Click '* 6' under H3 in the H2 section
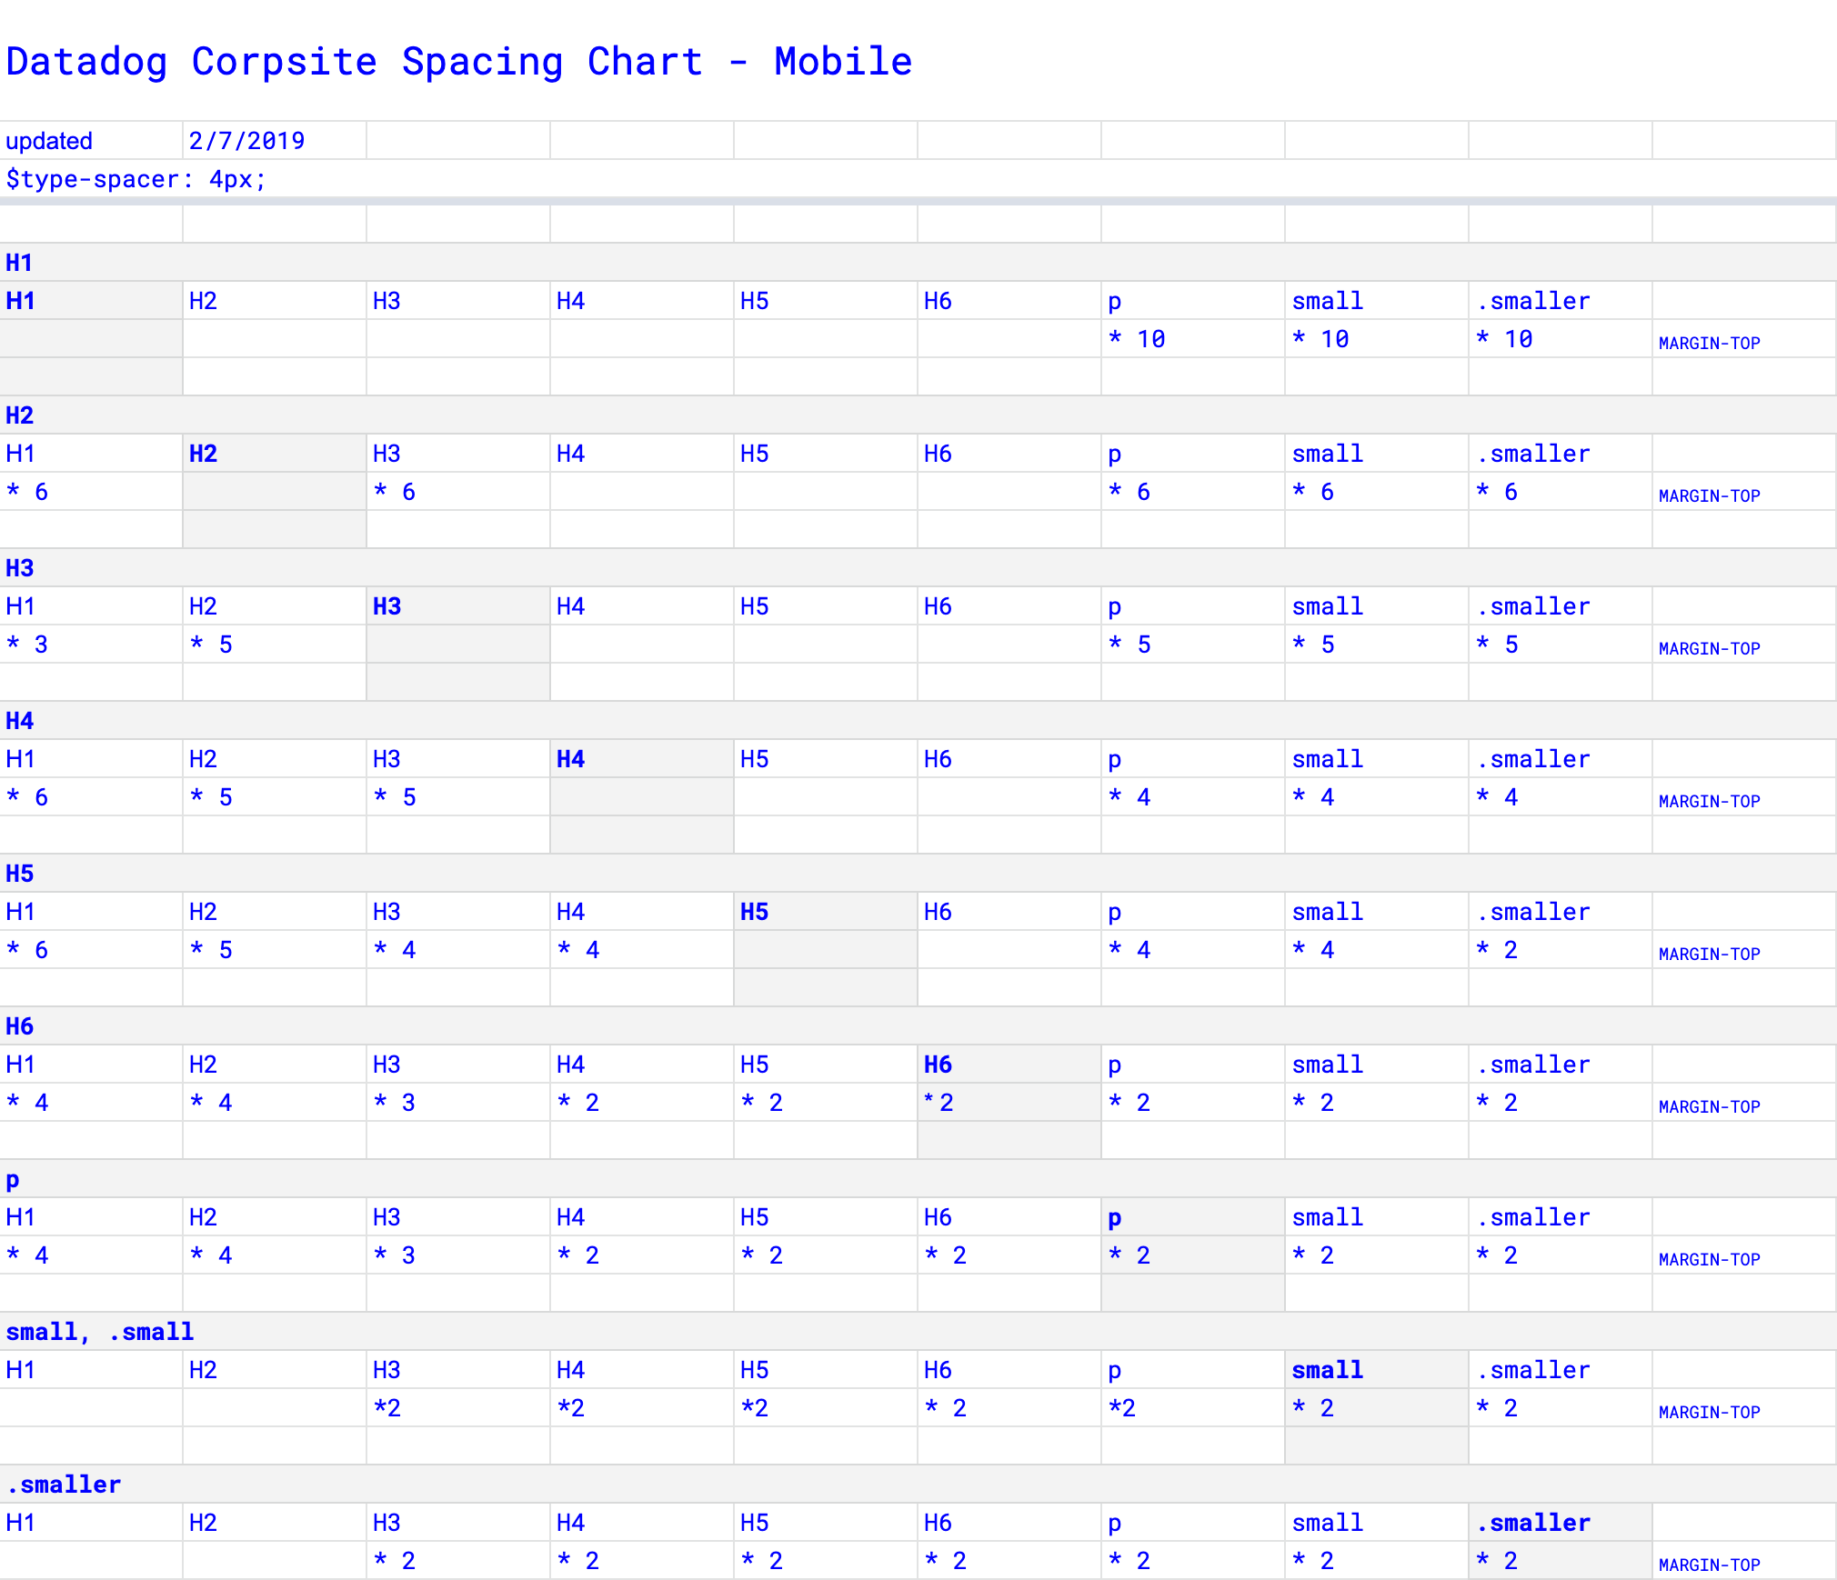This screenshot has height=1580, width=1837. [395, 492]
